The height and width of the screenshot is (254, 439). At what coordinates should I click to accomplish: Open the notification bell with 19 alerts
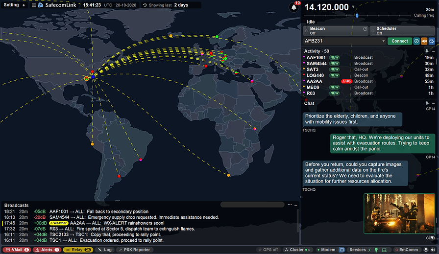pos(293,7)
